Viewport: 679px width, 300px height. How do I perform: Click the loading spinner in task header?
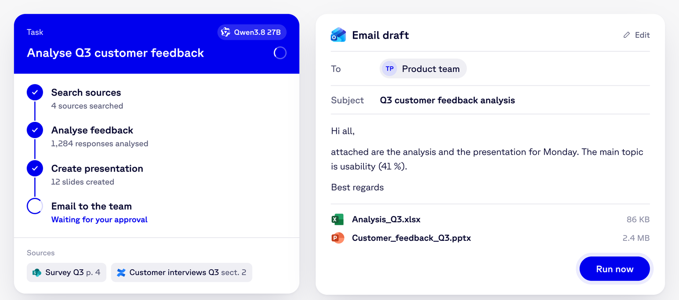pos(280,53)
